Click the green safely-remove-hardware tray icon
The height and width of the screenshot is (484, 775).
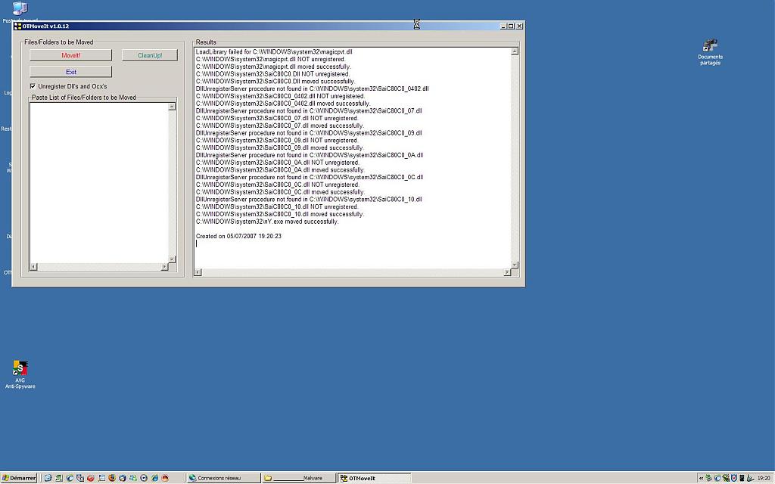coord(708,478)
